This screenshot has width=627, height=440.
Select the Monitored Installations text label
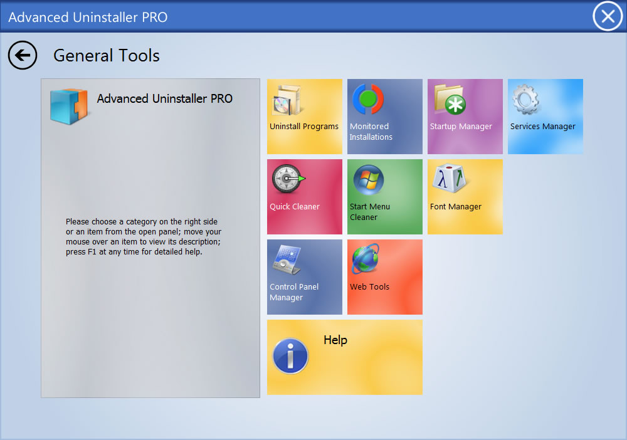371,132
